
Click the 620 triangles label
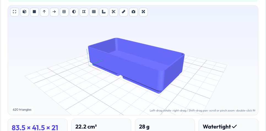(22, 110)
